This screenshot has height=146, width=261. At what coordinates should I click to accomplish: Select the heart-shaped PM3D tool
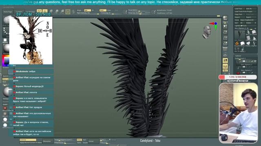coord(248,43)
